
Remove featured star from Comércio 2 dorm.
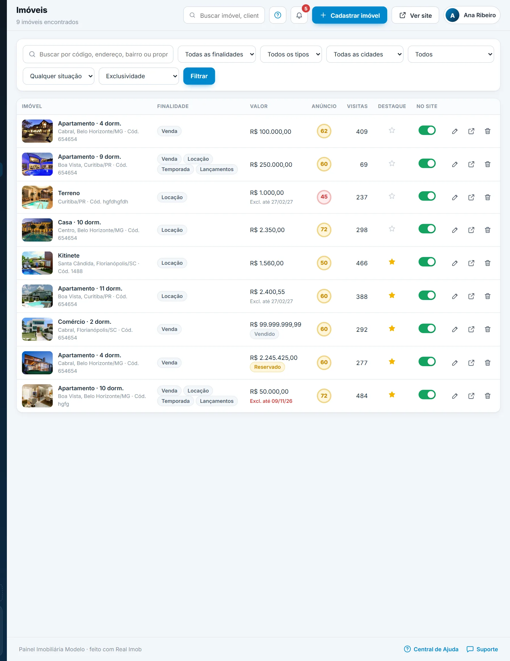[392, 328]
